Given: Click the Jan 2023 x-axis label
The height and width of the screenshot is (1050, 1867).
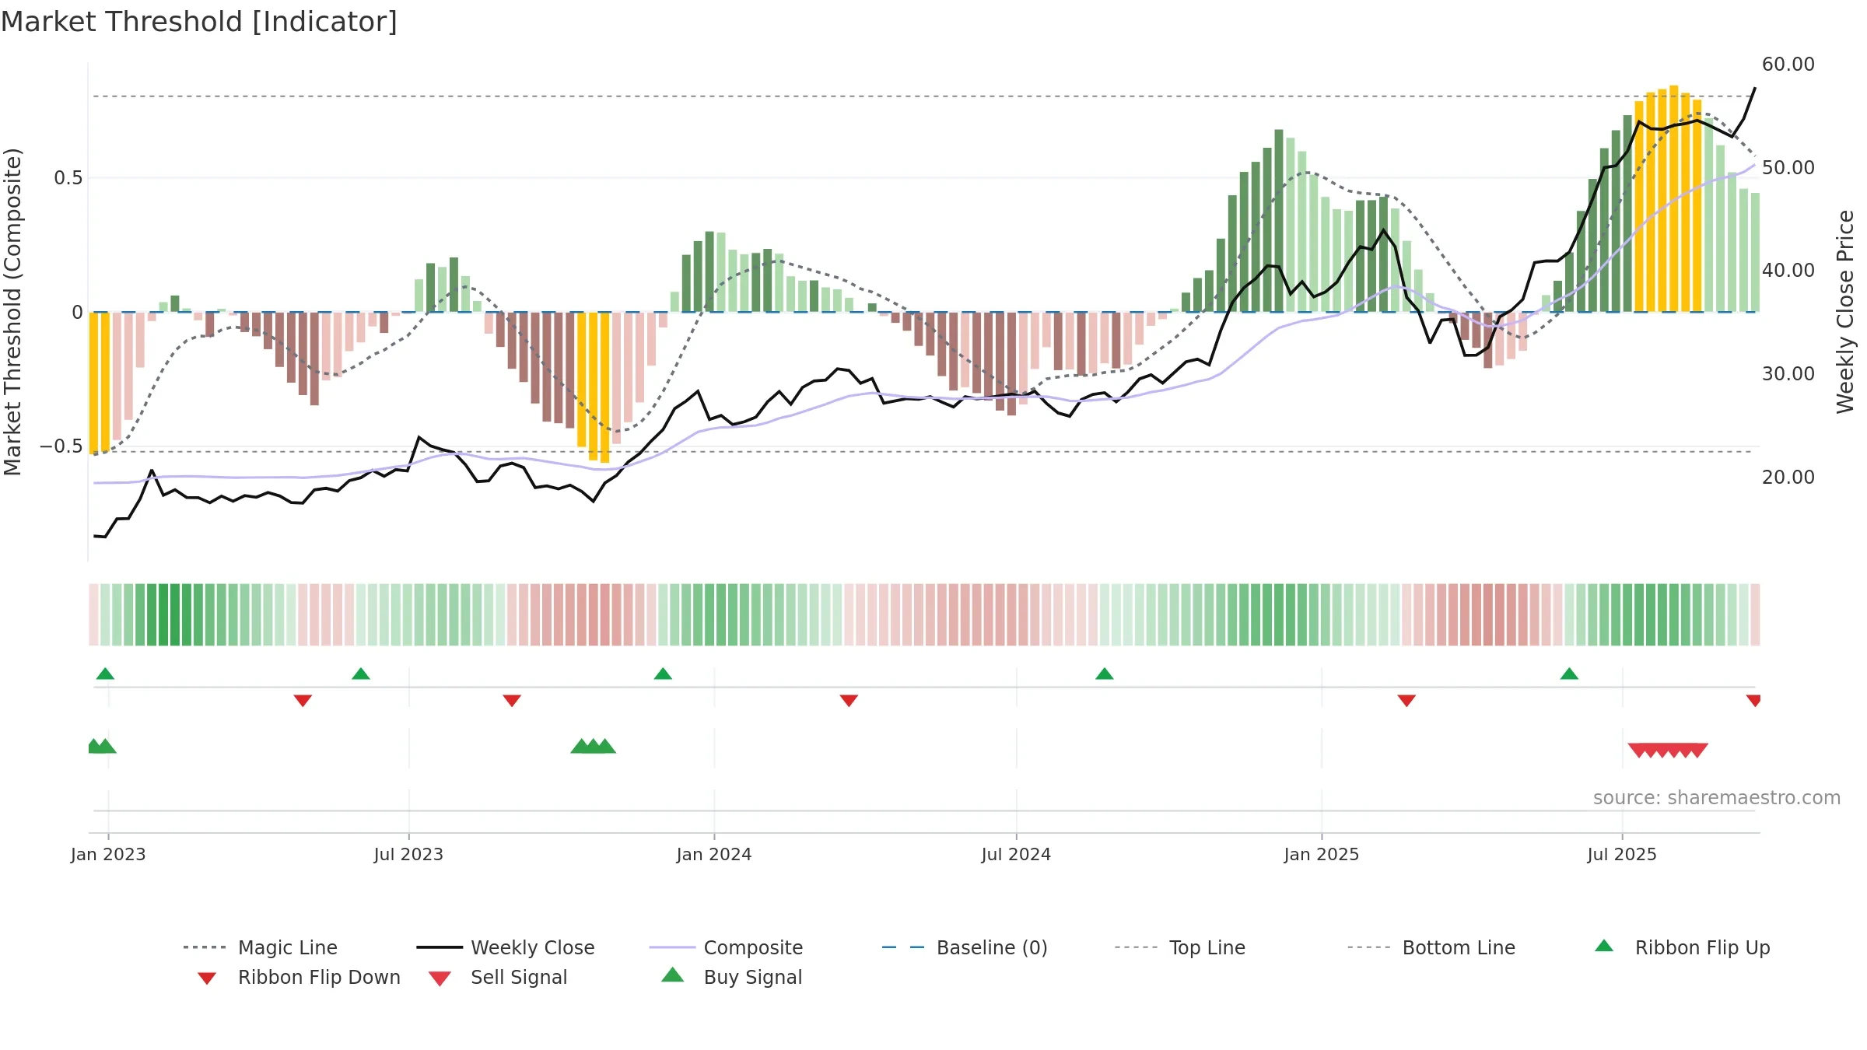Looking at the screenshot, I should point(108,854).
